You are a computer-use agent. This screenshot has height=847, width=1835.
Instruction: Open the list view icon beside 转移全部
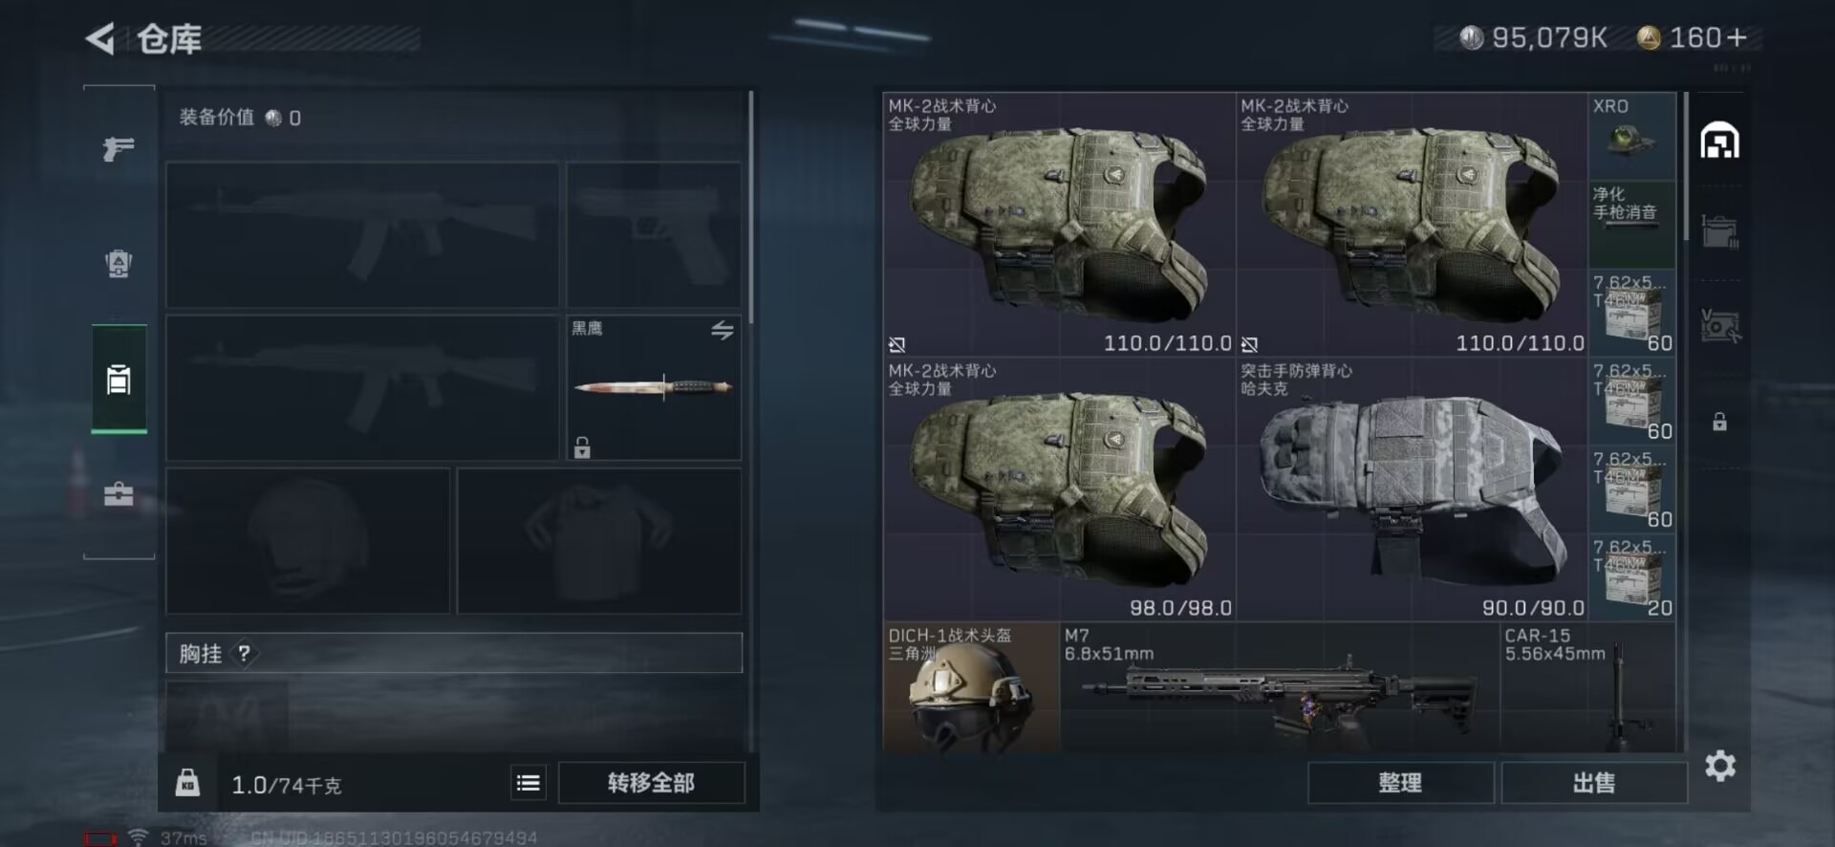coord(528,783)
